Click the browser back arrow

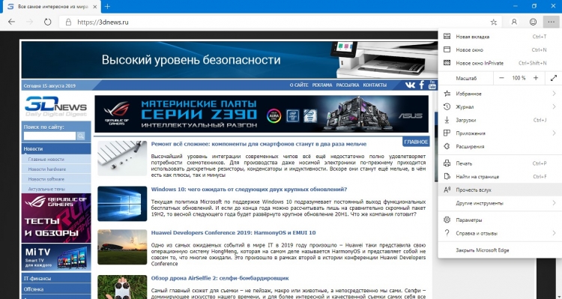tap(11, 22)
